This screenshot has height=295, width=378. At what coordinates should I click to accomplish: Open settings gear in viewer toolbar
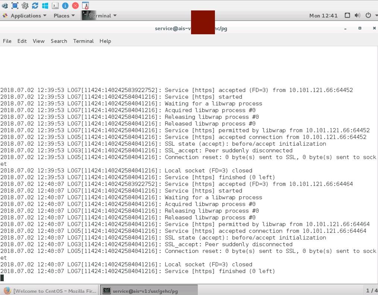(25, 6)
